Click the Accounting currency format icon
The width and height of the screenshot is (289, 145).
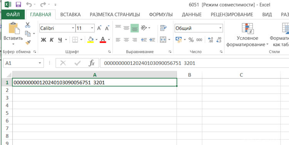pos(178,40)
